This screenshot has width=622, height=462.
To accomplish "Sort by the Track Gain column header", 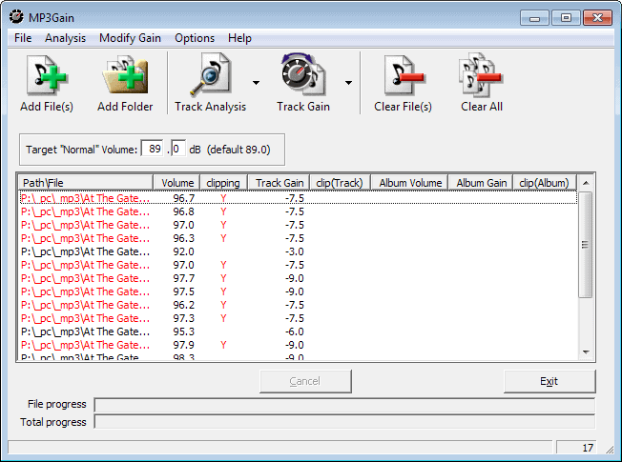I will (x=279, y=183).
